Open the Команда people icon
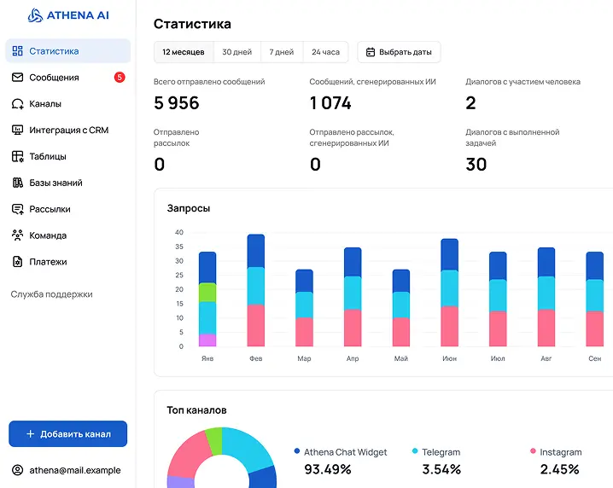613x488 pixels. pos(17,235)
